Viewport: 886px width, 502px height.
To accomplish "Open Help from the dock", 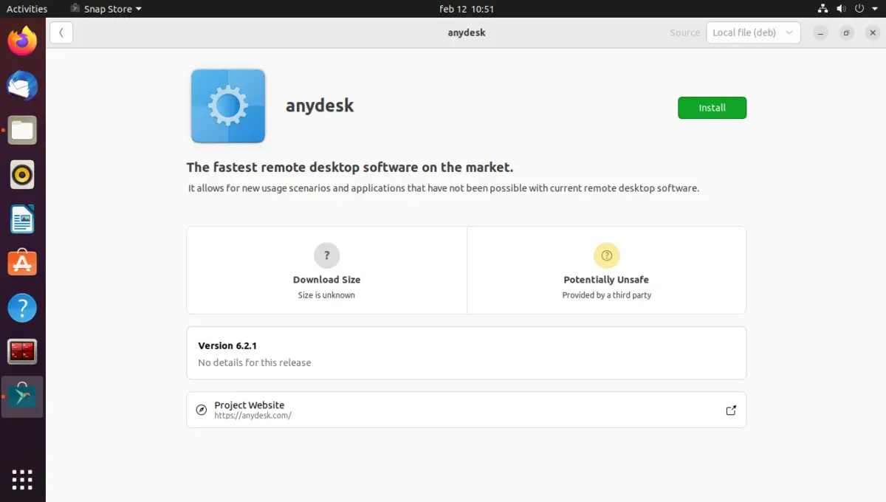I will 22,308.
